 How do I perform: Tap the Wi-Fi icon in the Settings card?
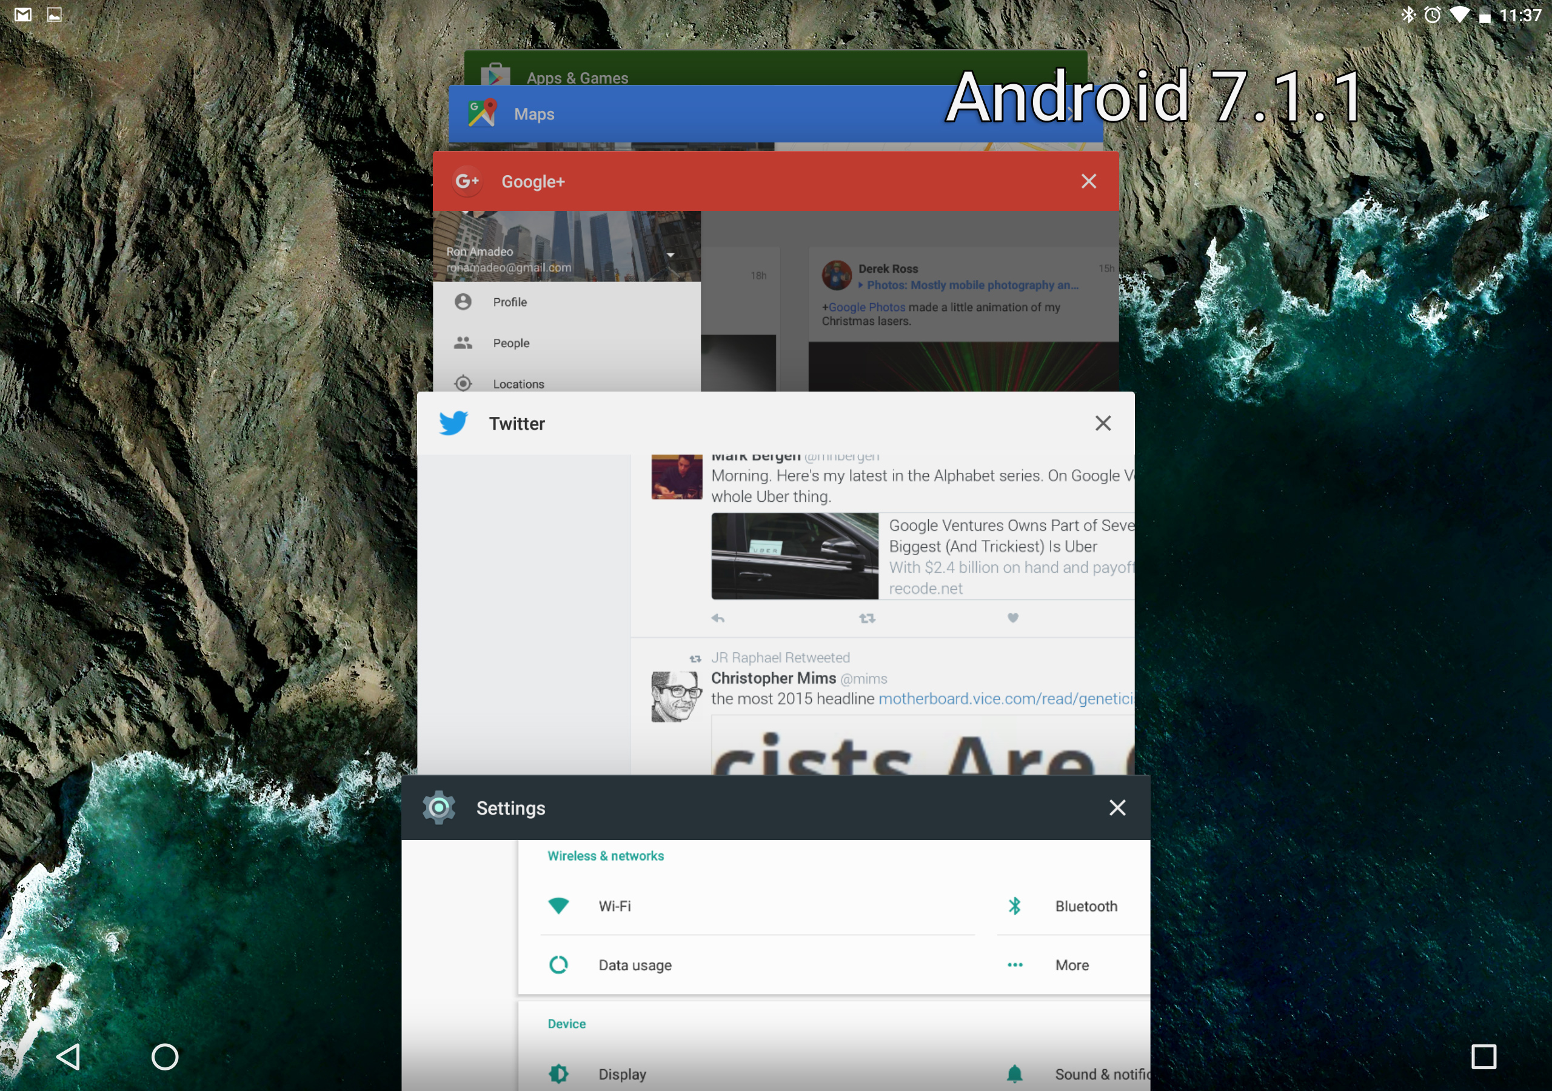point(558,906)
